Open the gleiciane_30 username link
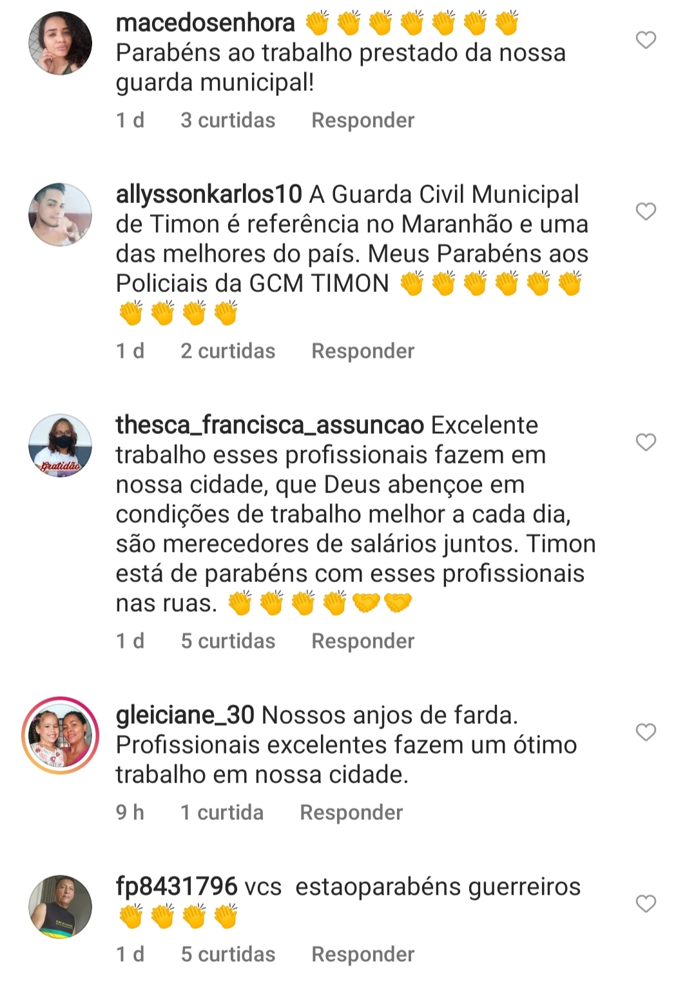Image resolution: width=696 pixels, height=981 pixels. pos(185,715)
